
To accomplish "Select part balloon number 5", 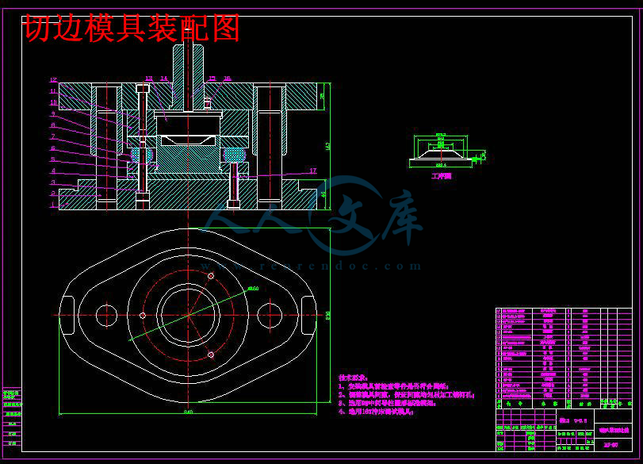I will tap(53, 159).
